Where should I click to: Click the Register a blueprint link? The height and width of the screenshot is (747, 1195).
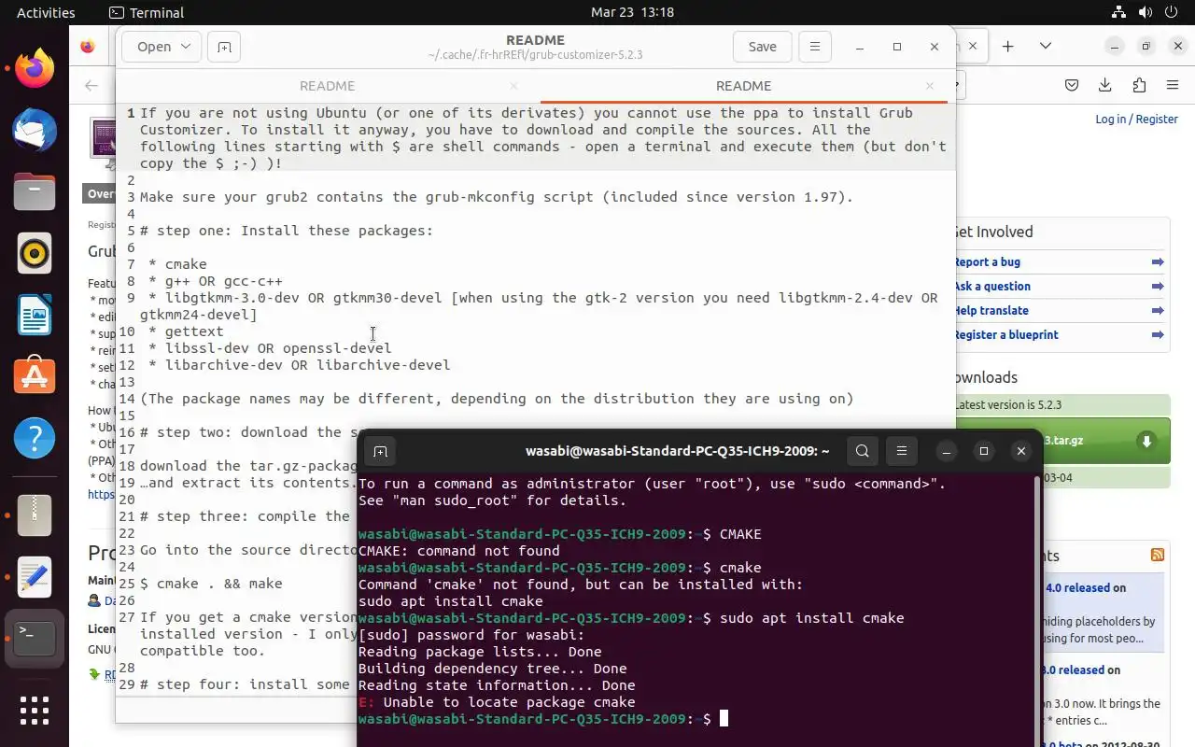(x=1006, y=335)
